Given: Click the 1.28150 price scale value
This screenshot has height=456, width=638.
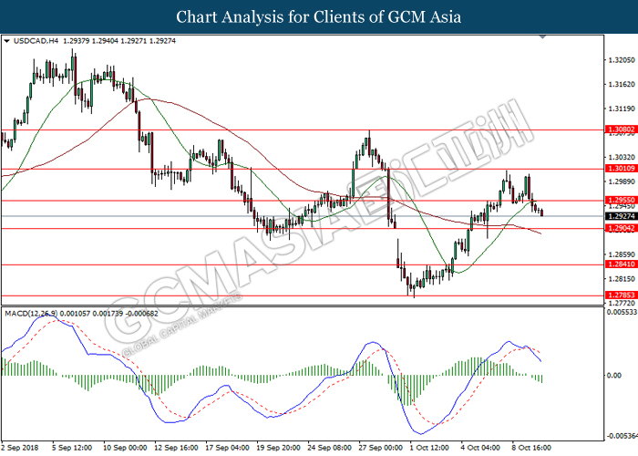Looking at the screenshot, I should coord(622,279).
